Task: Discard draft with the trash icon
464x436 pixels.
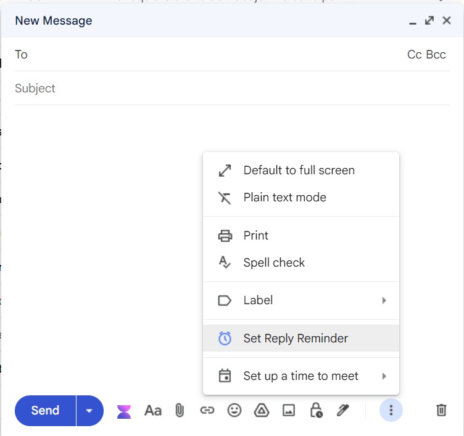Action: [441, 410]
